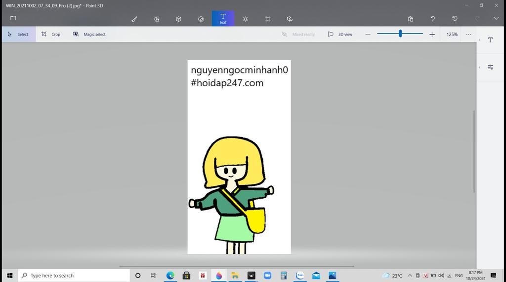Expand the settings sliders side panel

point(490,67)
